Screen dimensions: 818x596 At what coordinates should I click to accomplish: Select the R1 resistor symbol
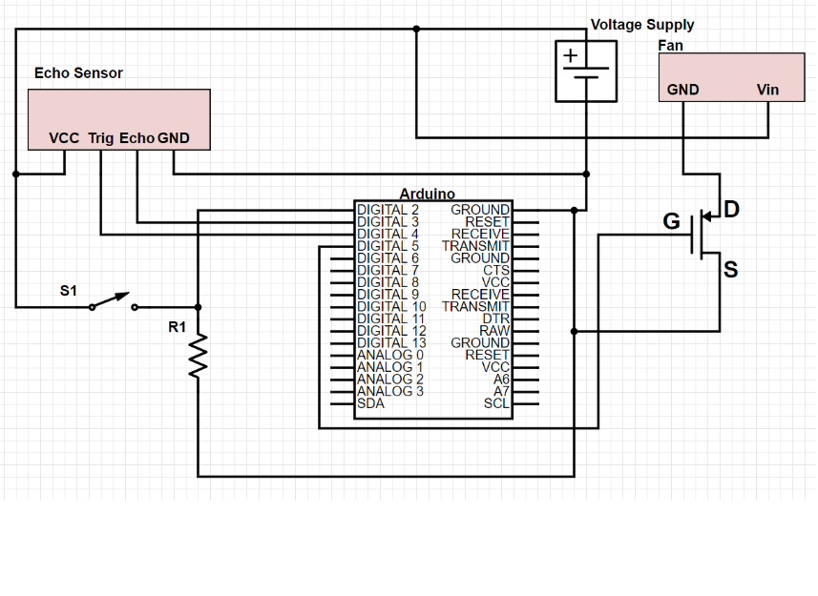(x=199, y=356)
